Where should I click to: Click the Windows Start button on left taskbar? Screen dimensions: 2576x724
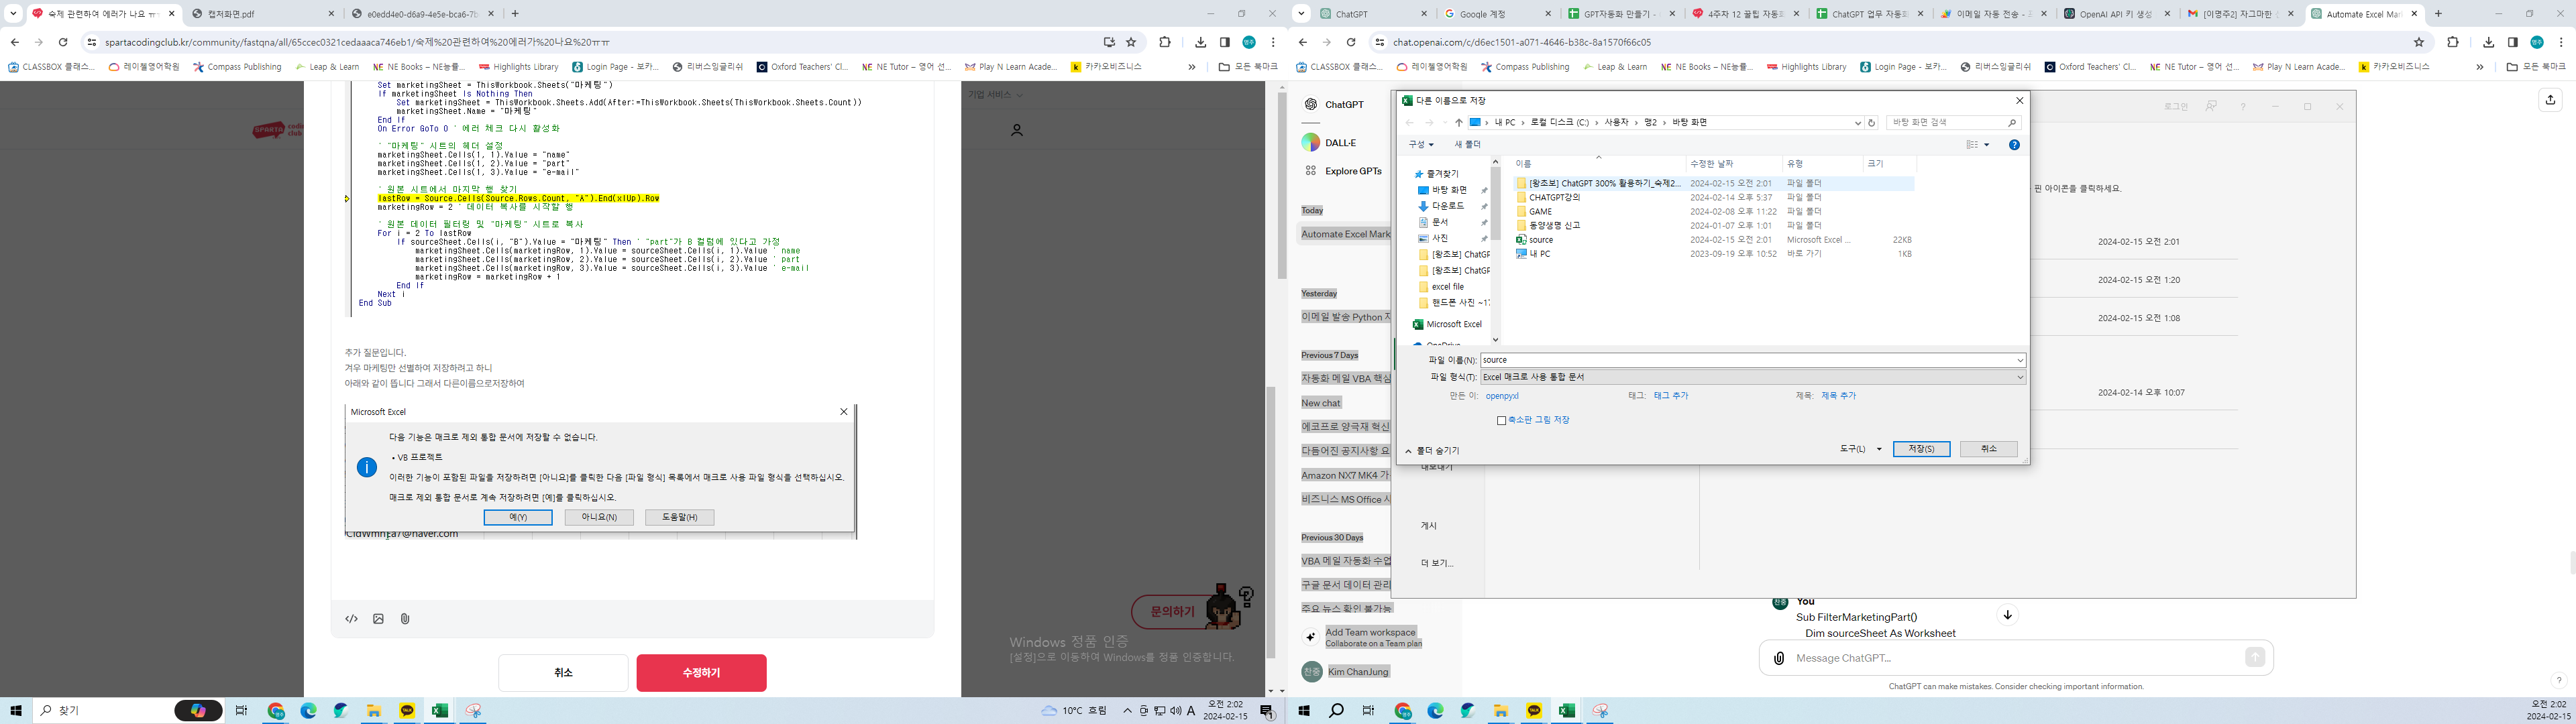click(16, 711)
